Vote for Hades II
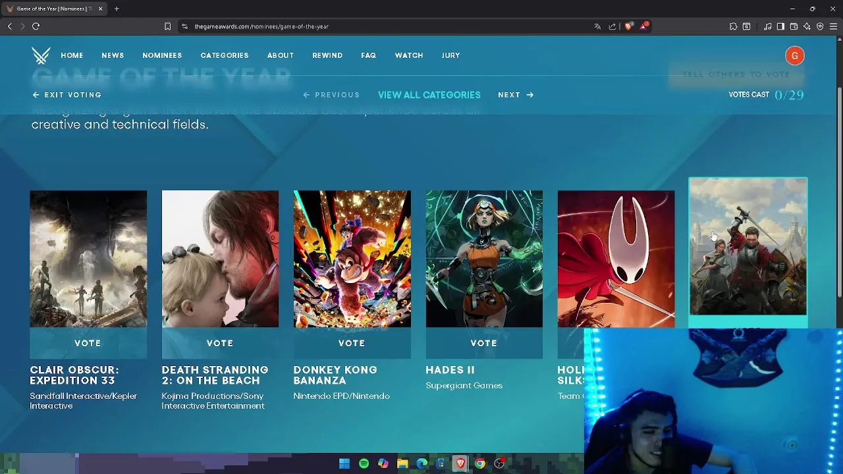Viewport: 843px width, 474px height. coord(484,343)
